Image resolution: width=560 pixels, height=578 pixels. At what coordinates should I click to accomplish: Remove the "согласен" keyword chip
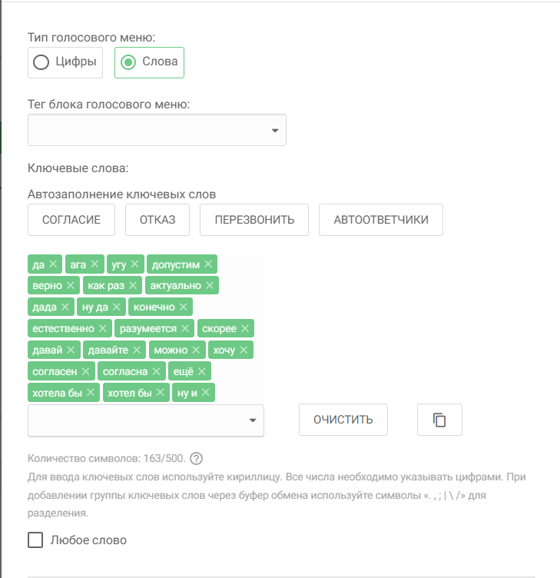85,372
